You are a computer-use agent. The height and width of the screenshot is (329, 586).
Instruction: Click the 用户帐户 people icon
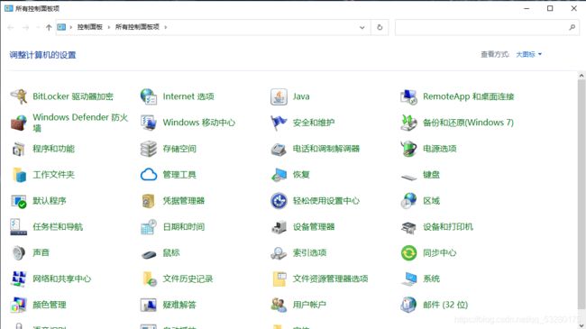point(279,305)
